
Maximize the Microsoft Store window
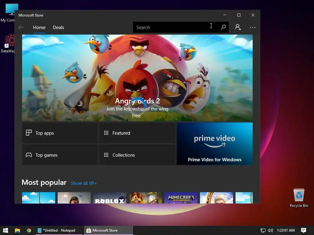coord(239,15)
